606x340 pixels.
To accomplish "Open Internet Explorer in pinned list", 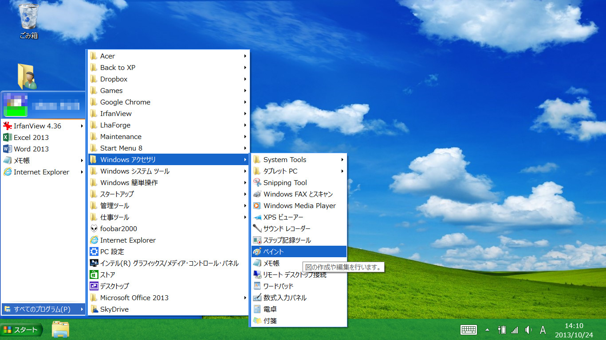I will pyautogui.click(x=43, y=172).
